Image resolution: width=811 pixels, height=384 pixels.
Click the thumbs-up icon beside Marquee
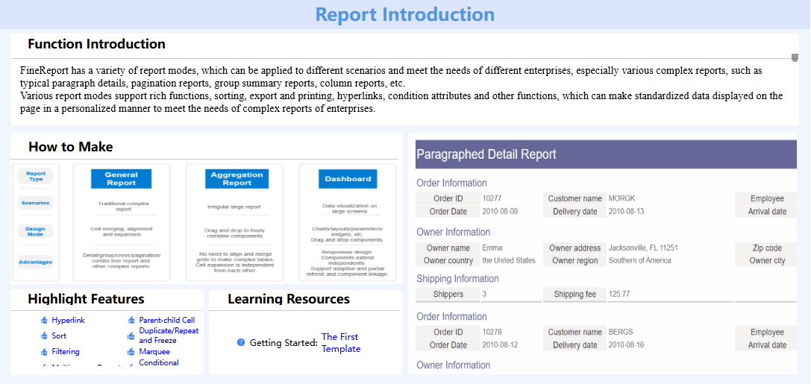[x=131, y=352]
